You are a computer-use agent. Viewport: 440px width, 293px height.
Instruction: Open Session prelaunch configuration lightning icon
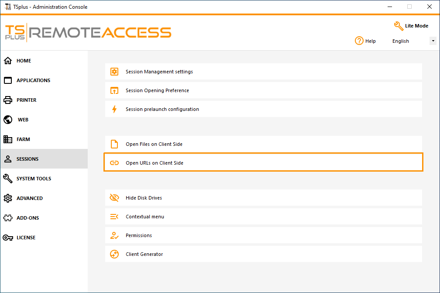tap(114, 109)
